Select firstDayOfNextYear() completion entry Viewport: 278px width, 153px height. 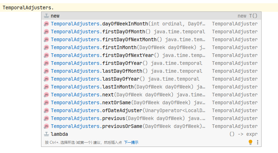pyautogui.click(x=151, y=55)
